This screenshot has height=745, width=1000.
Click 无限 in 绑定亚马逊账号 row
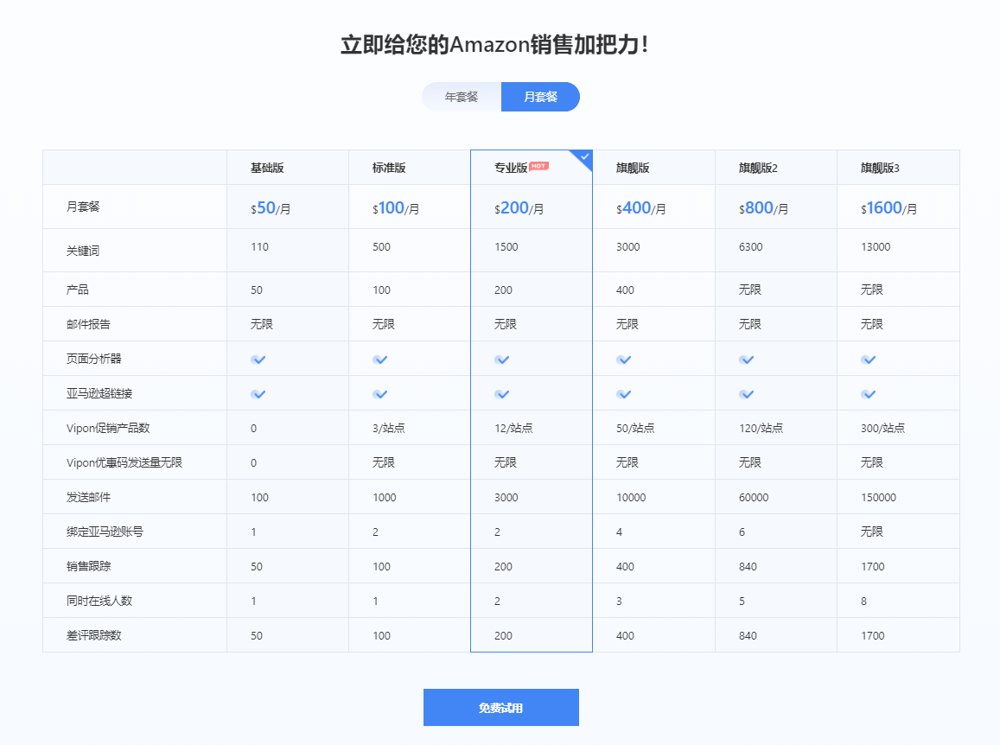(872, 532)
